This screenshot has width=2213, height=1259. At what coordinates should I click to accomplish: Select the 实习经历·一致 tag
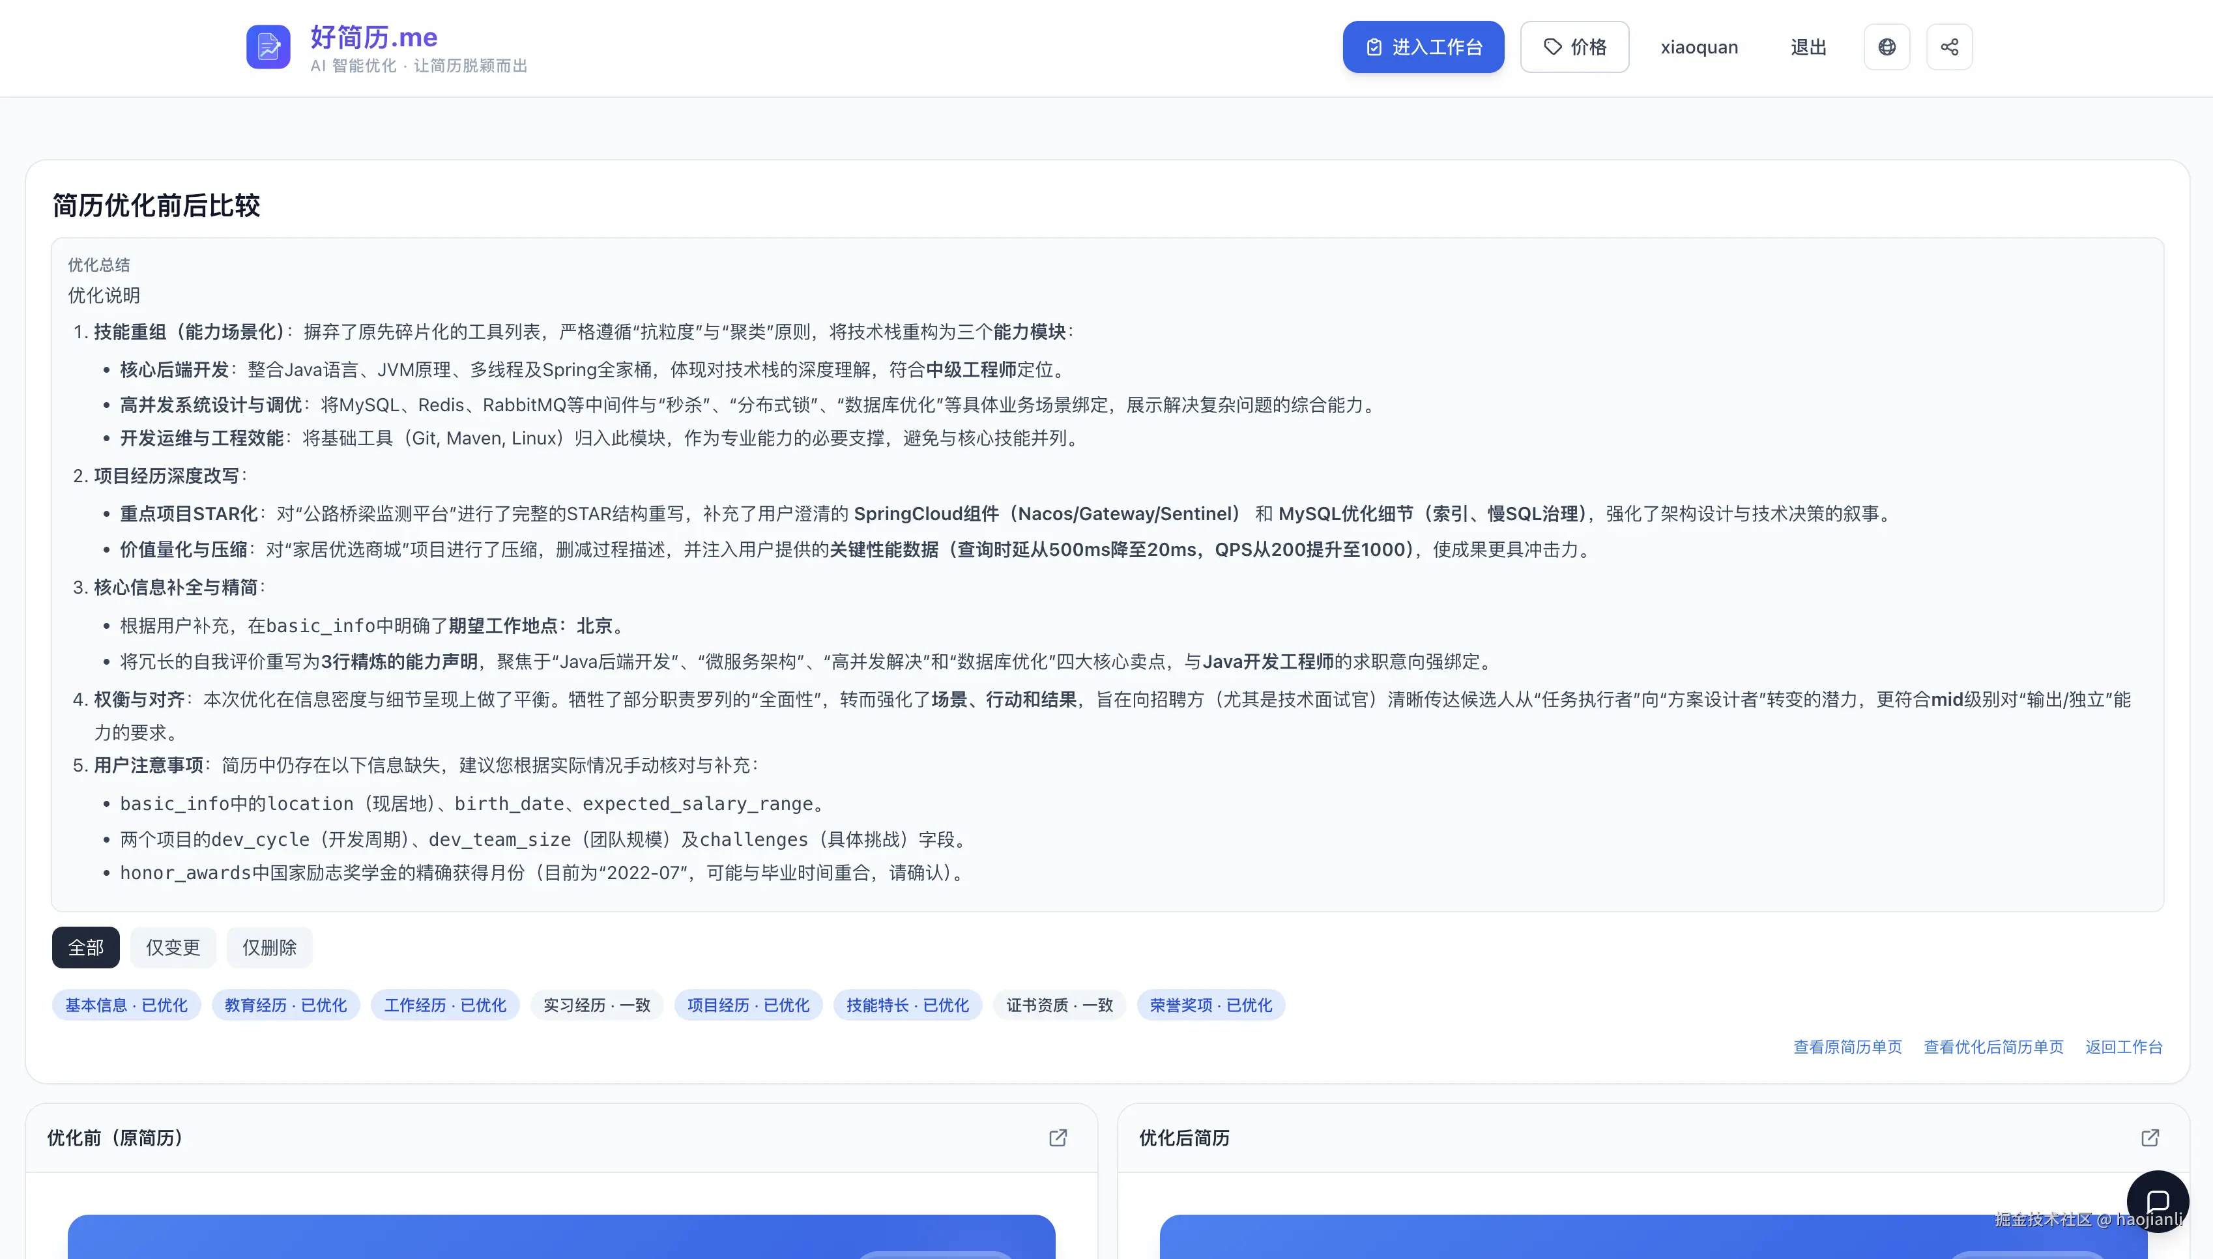click(596, 1005)
